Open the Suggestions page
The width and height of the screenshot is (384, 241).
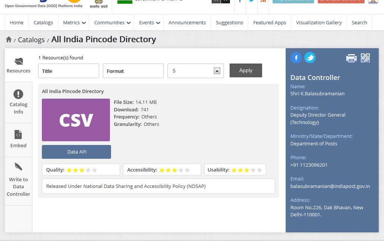(230, 22)
